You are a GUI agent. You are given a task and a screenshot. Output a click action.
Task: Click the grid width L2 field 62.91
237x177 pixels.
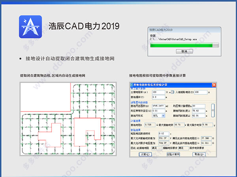199,116
